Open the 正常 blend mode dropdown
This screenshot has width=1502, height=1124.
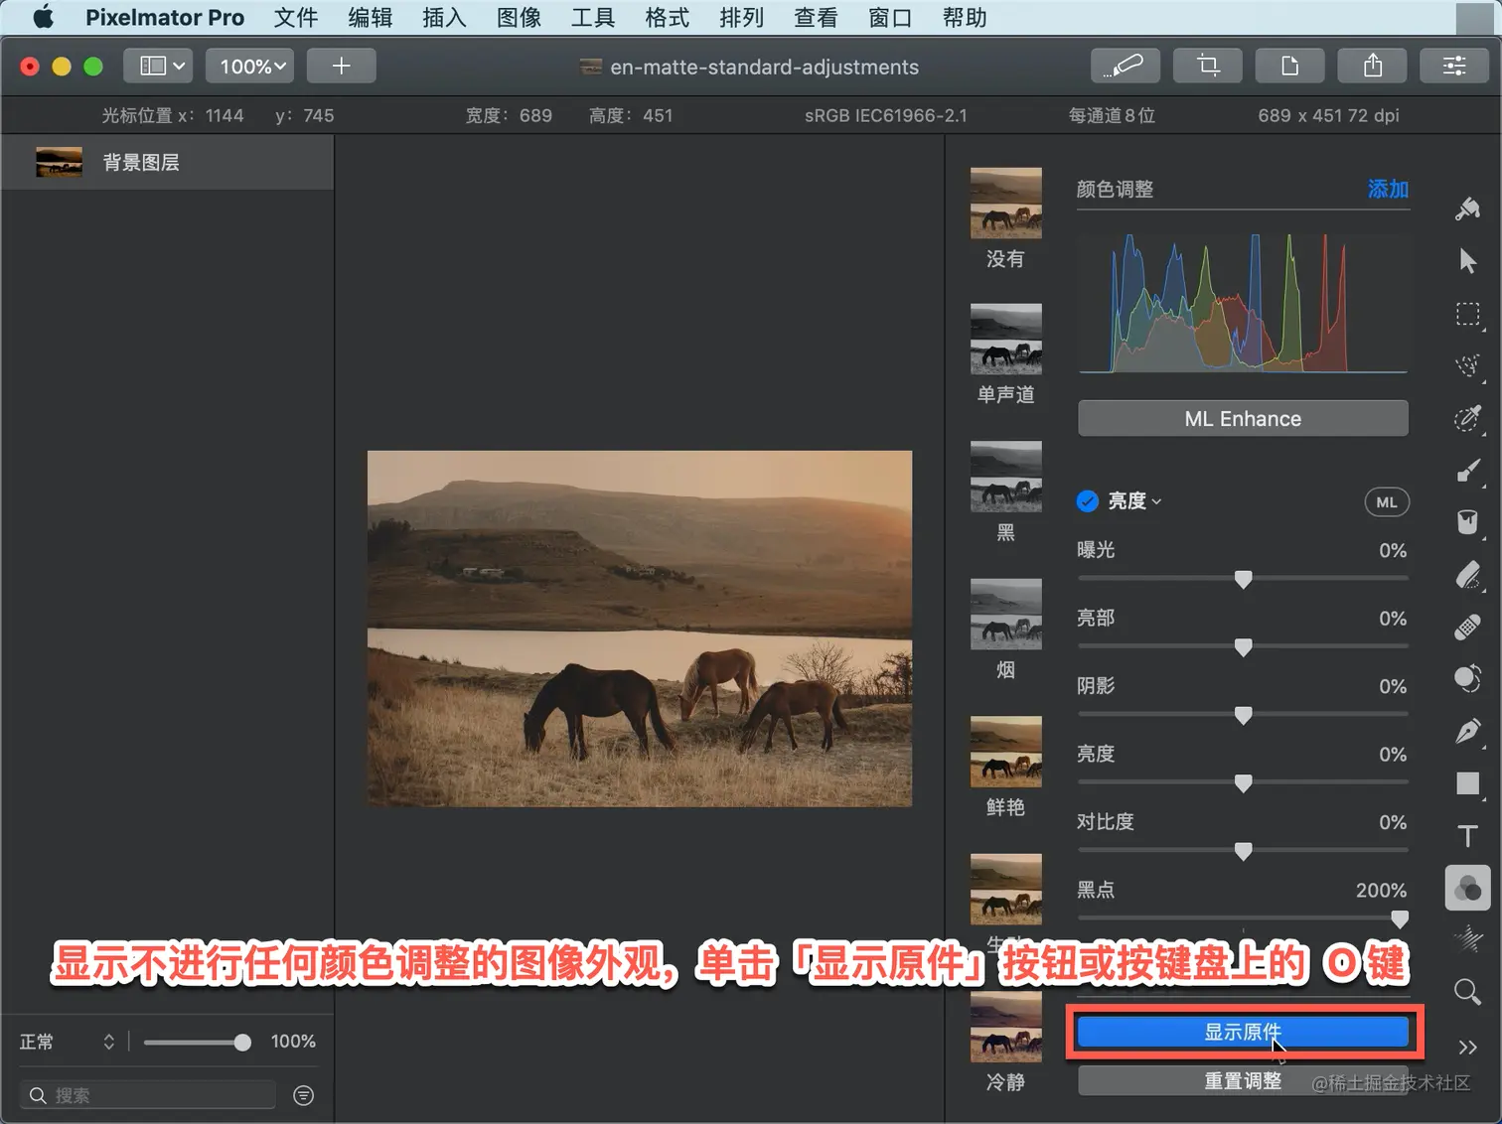coord(67,1042)
